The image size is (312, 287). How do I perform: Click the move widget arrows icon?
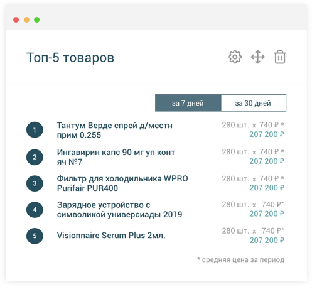[x=257, y=57]
